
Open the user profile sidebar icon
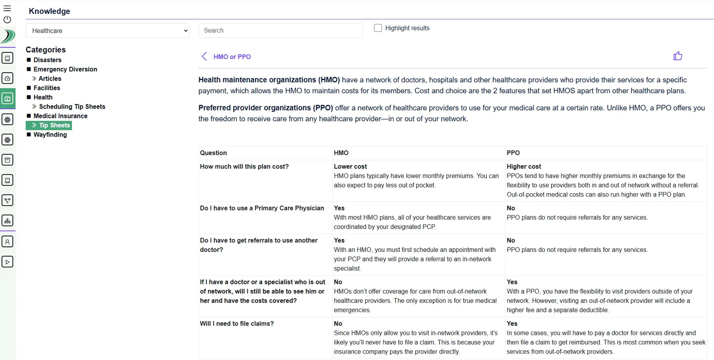point(7,241)
